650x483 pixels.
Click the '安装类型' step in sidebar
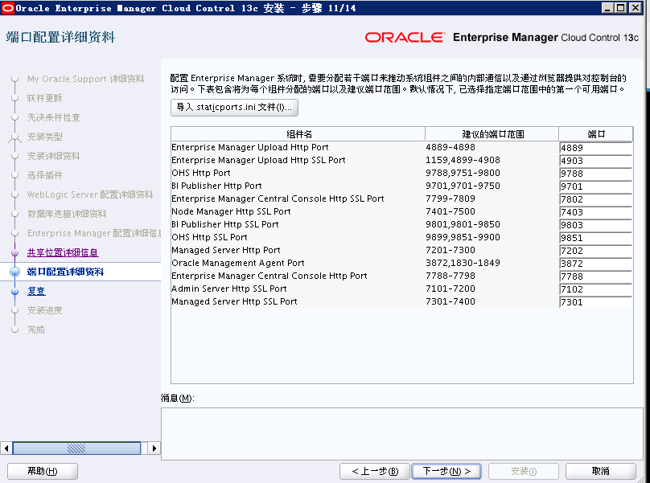(x=45, y=137)
